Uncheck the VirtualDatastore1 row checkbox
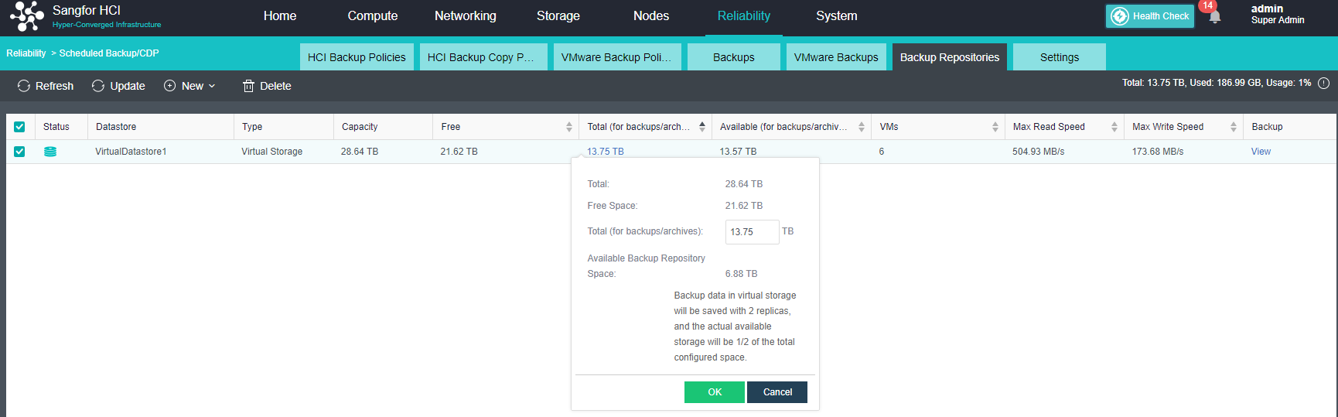This screenshot has width=1338, height=417. click(x=19, y=152)
